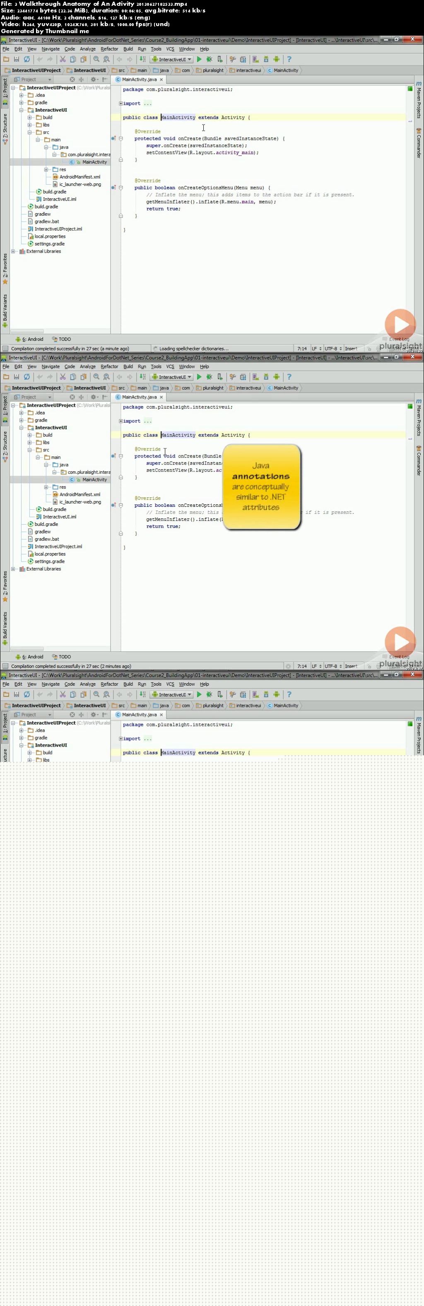Click Android robot icon in second frame toolbar

click(x=277, y=377)
